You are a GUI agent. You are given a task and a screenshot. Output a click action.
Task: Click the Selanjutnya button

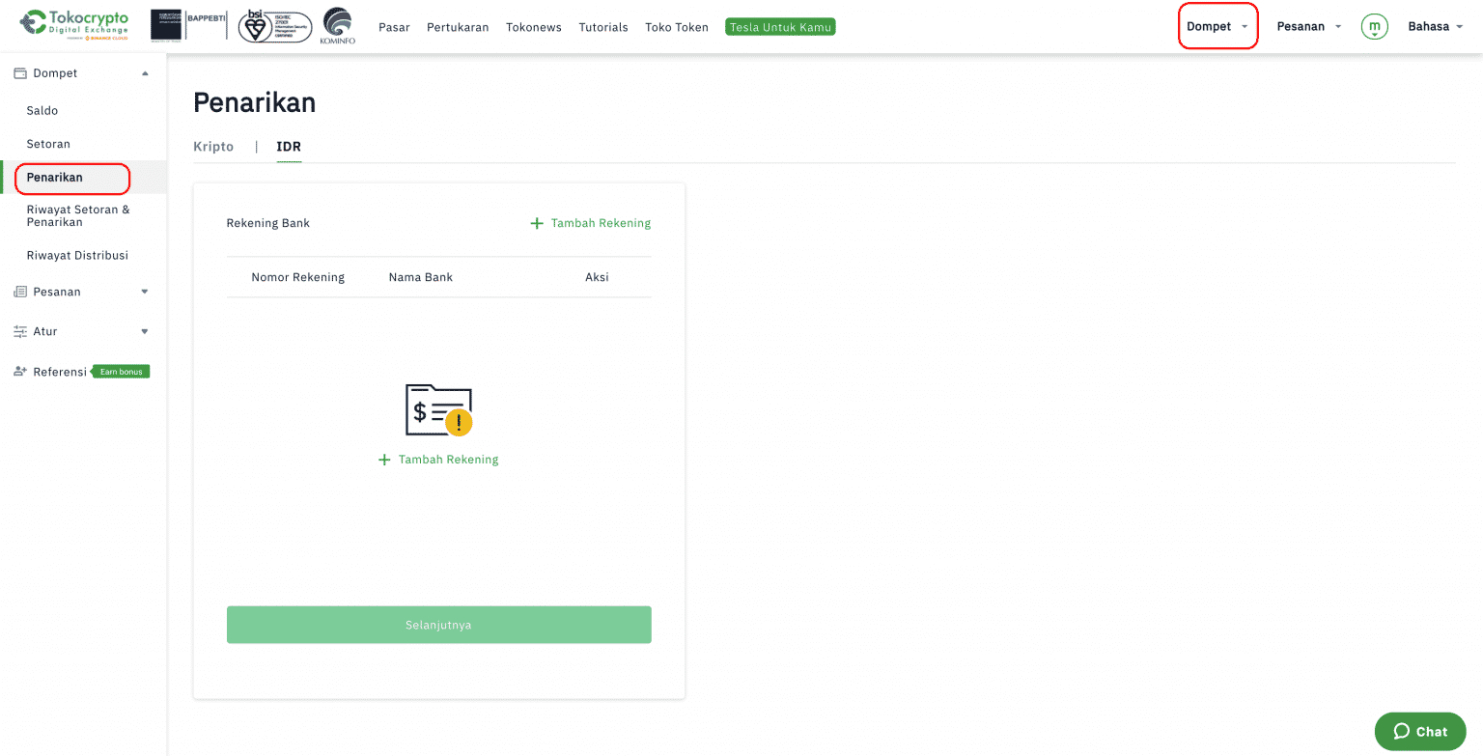439,625
